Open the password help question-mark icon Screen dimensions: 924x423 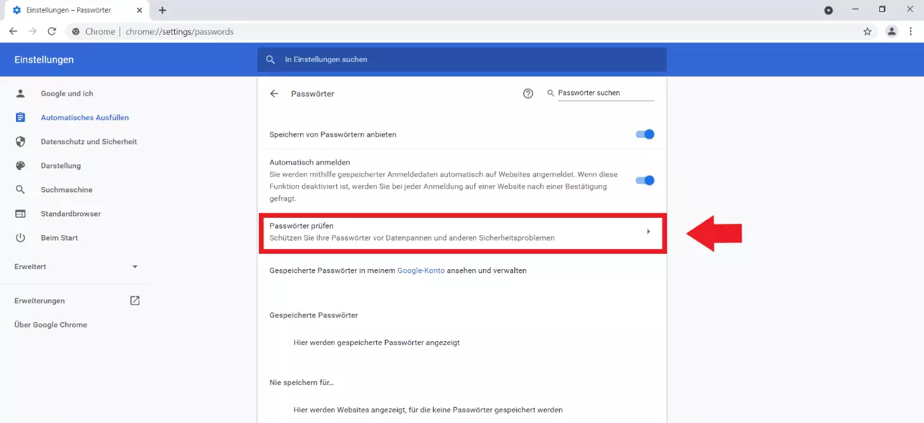click(528, 94)
